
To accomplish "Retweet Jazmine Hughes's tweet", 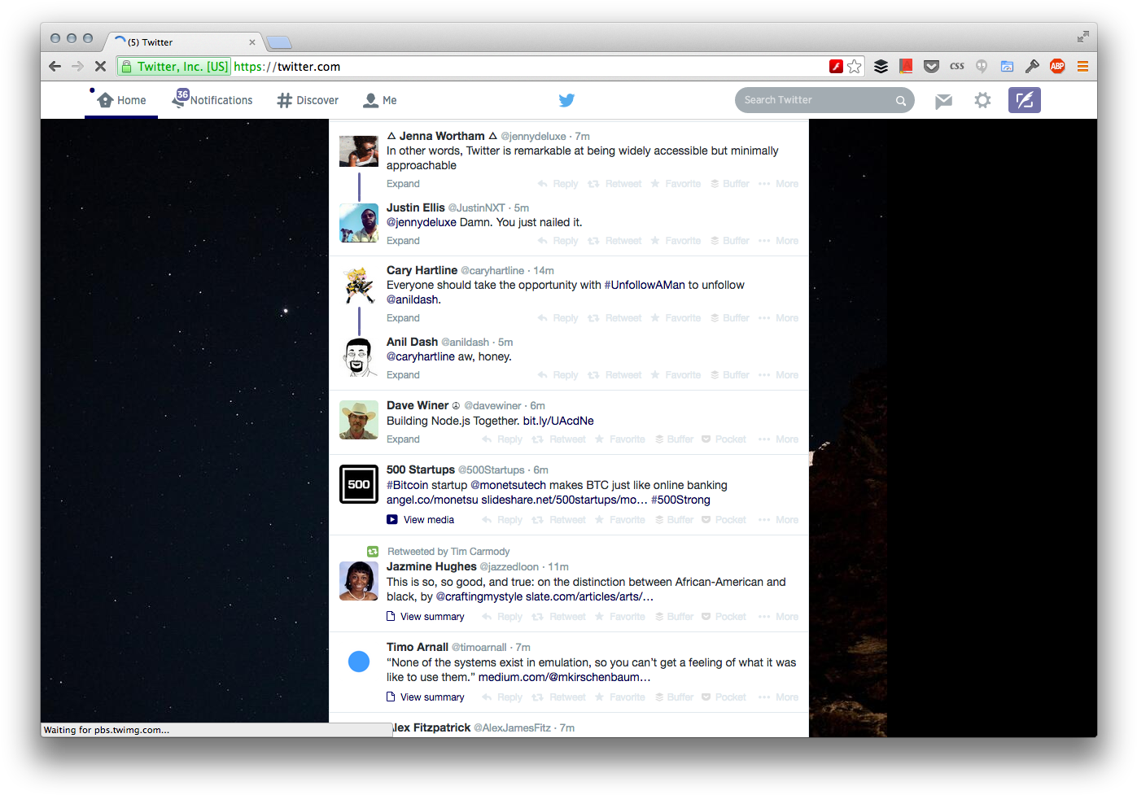I will [559, 617].
